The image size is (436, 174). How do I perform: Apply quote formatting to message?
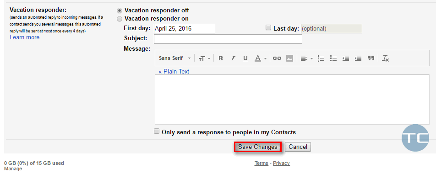[371, 58]
